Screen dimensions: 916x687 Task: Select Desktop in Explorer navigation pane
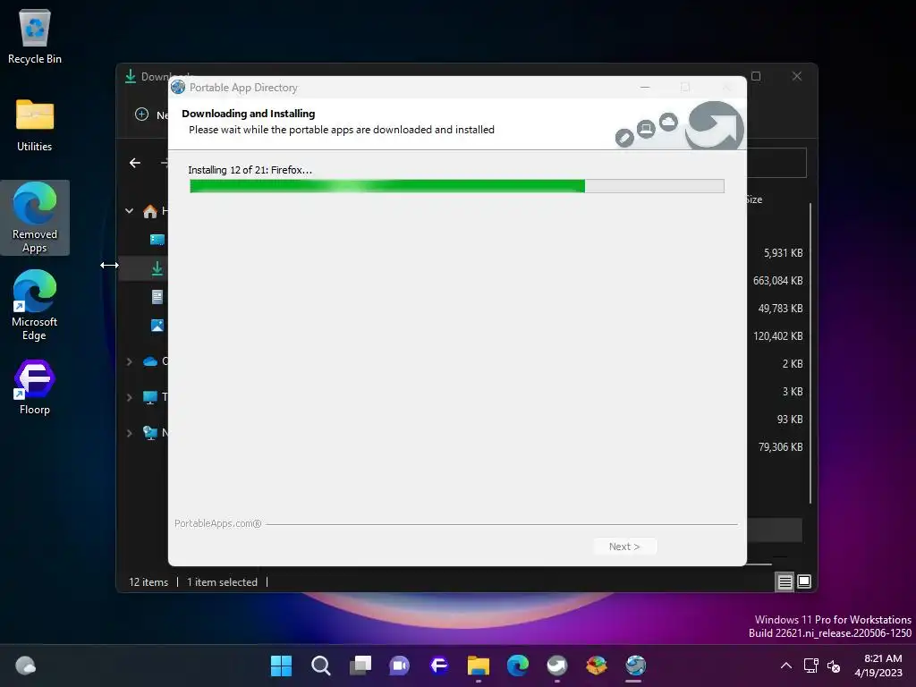coord(157,240)
